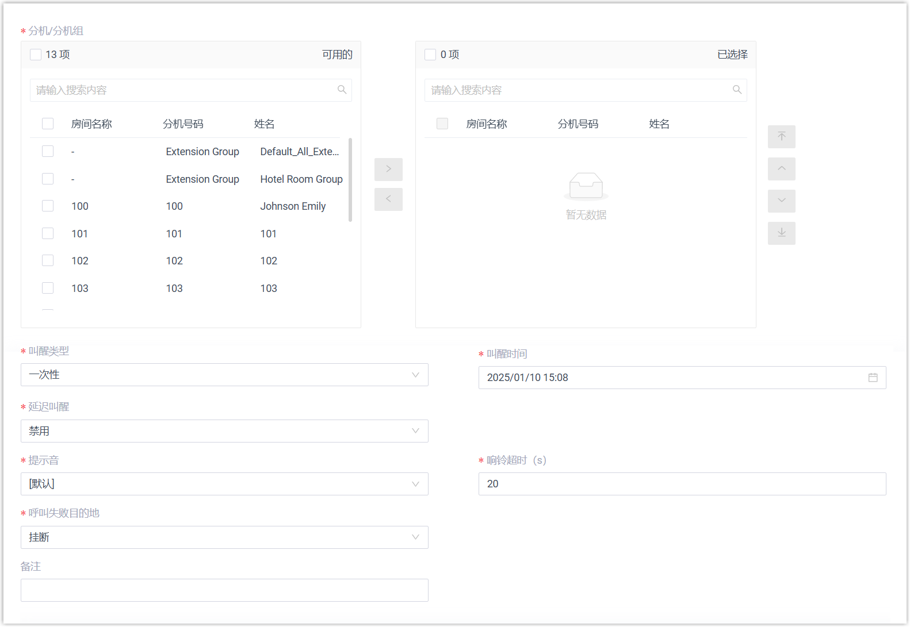Check the box for Johnson Emily row
910x627 pixels.
pos(48,206)
